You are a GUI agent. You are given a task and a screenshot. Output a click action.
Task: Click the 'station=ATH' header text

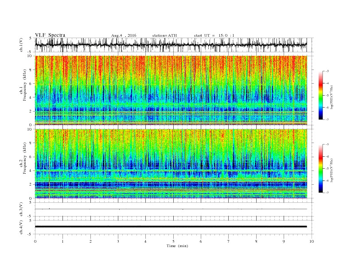pos(164,35)
